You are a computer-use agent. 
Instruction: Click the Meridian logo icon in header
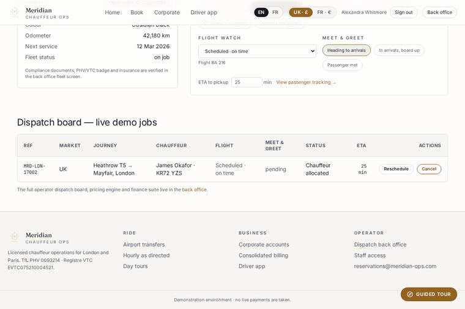[15, 12]
